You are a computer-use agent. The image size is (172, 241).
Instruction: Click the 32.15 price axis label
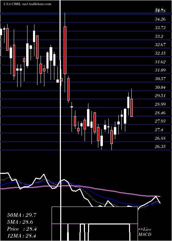pos(160,53)
